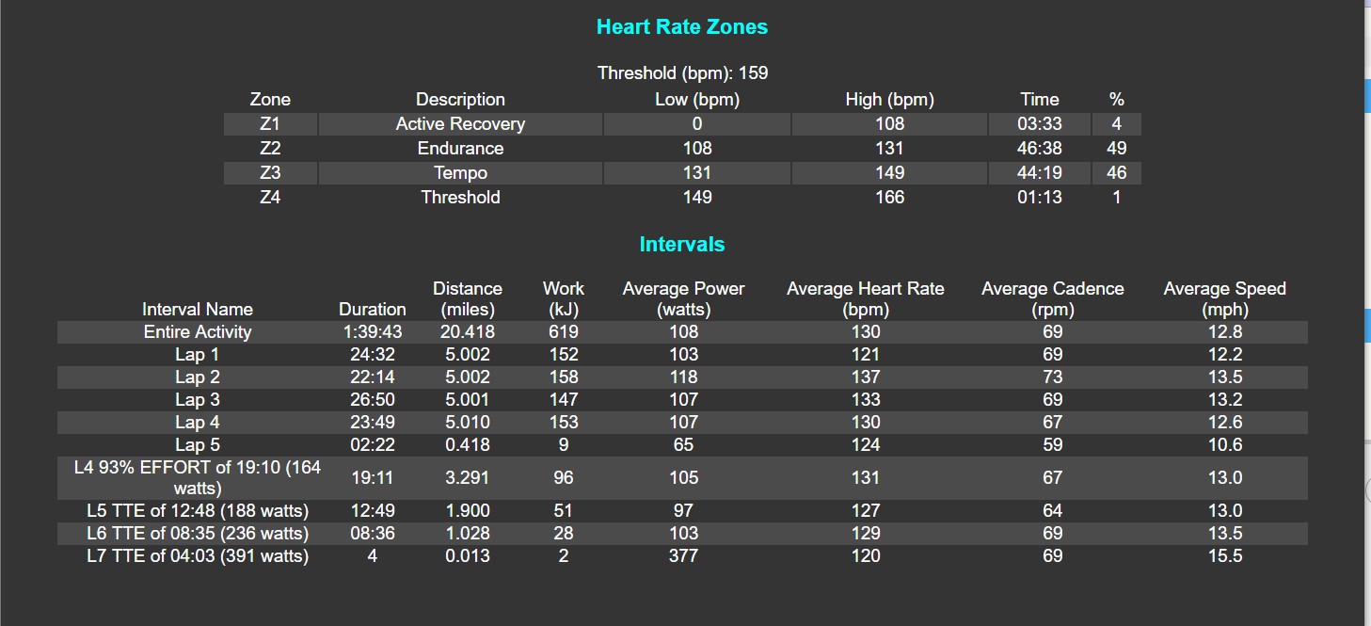1371x626 pixels.
Task: Select the Z2 Endurance zone row
Action: 682,149
